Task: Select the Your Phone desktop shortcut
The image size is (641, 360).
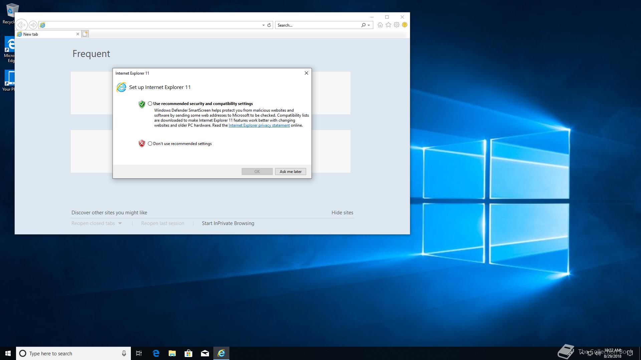Action: point(9,81)
